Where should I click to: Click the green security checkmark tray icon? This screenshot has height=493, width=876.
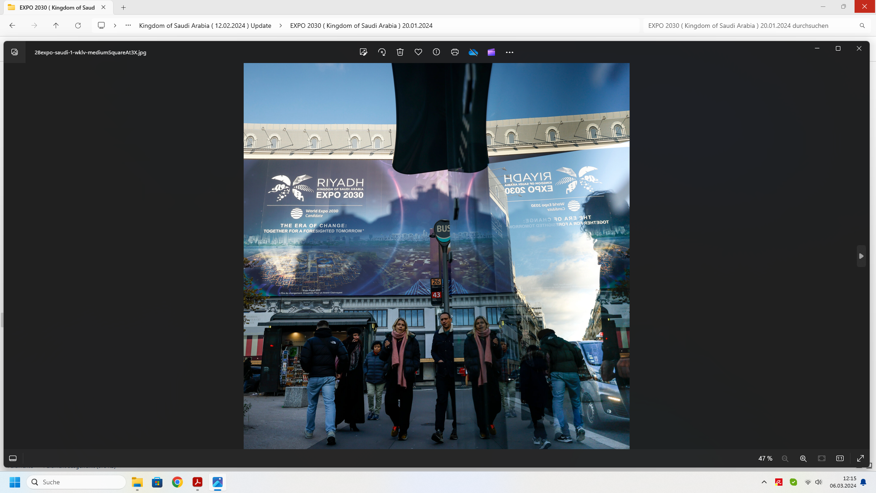[793, 482]
